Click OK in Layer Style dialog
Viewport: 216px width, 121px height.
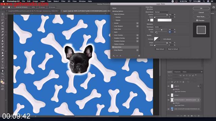point(201,8)
